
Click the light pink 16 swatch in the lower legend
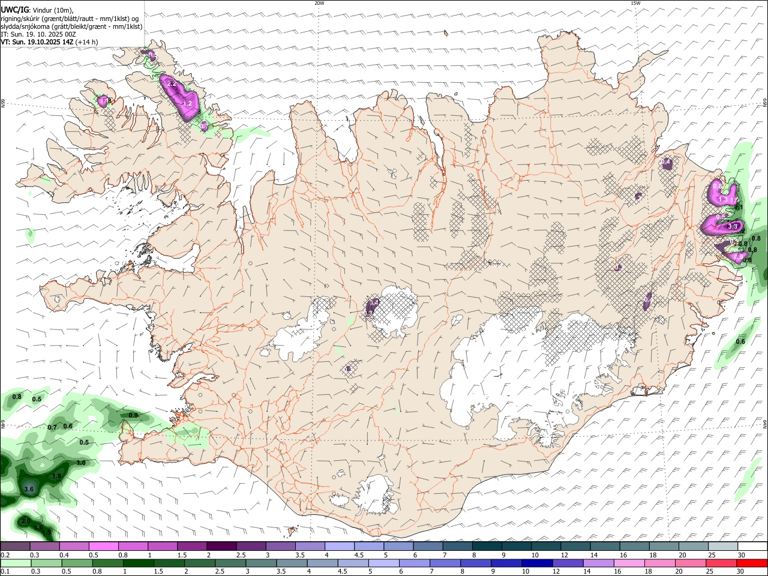click(629, 563)
